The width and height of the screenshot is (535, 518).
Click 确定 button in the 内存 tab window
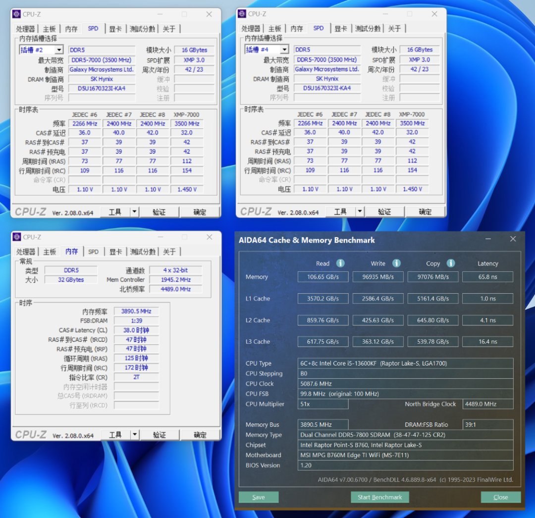(x=200, y=435)
